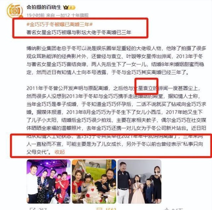Click the crown VIP membership icon
This screenshot has height=210, width=212.
tap(66, 7)
